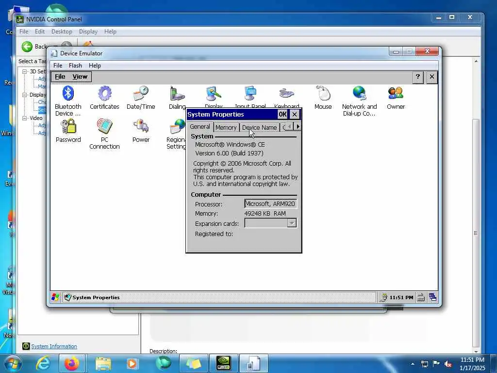Screen dimensions: 497x373
Task: Open the Dialing applet icon
Action: pos(177,93)
